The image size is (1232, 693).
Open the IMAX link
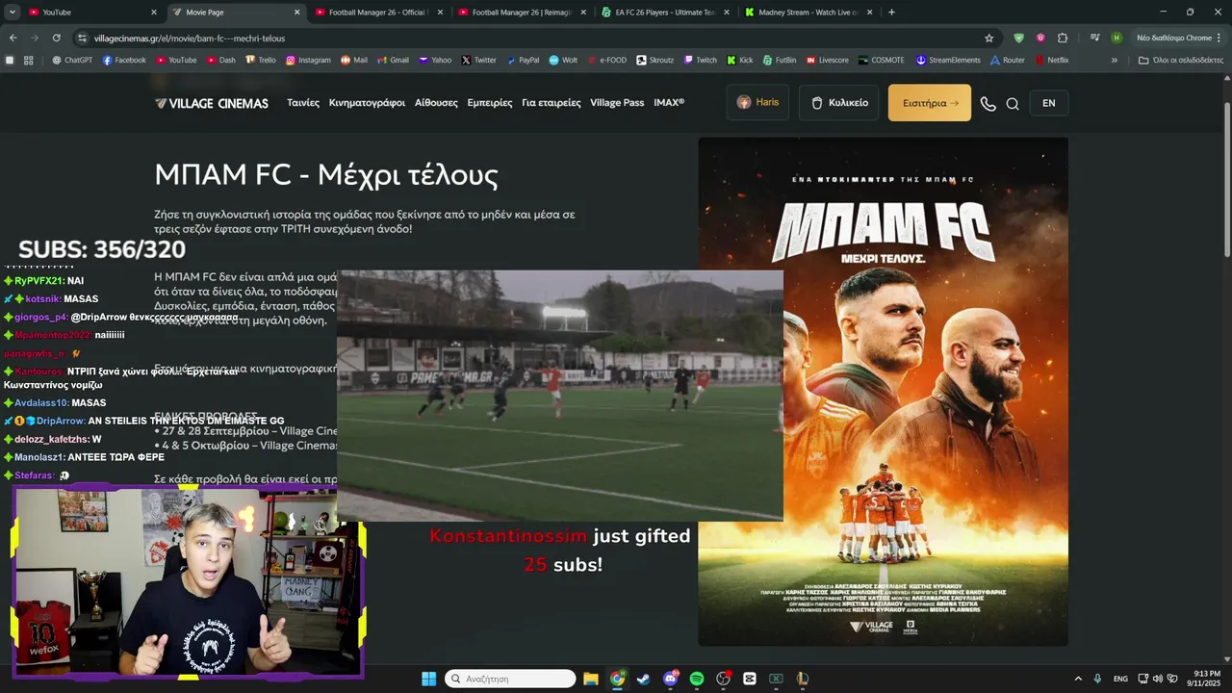pos(669,103)
